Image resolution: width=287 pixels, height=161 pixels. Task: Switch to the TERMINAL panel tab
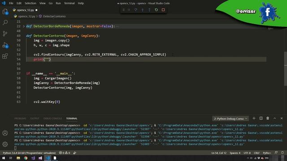(x=72, y=119)
